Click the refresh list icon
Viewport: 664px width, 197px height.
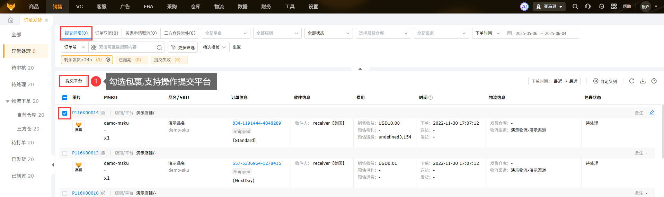tap(631, 81)
